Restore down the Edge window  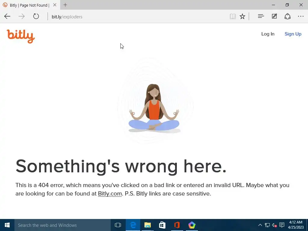(287, 5)
